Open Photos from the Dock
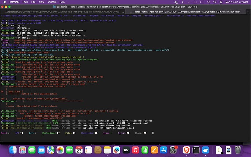The height and width of the screenshot is (157, 251). (x=60, y=150)
